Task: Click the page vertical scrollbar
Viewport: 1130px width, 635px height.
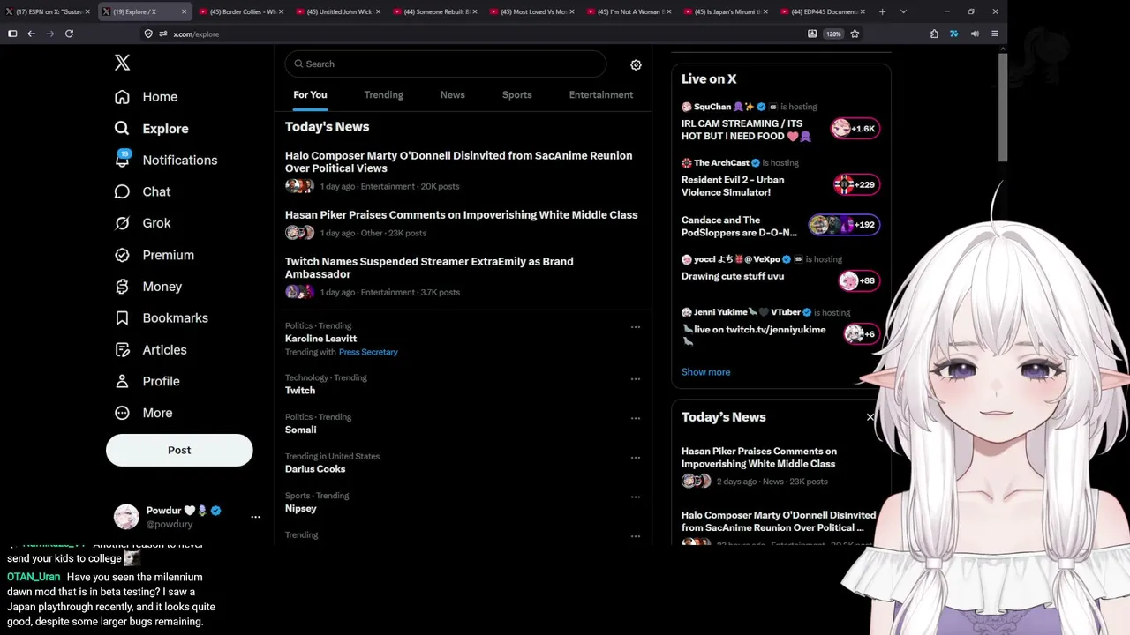Action: tap(1003, 106)
